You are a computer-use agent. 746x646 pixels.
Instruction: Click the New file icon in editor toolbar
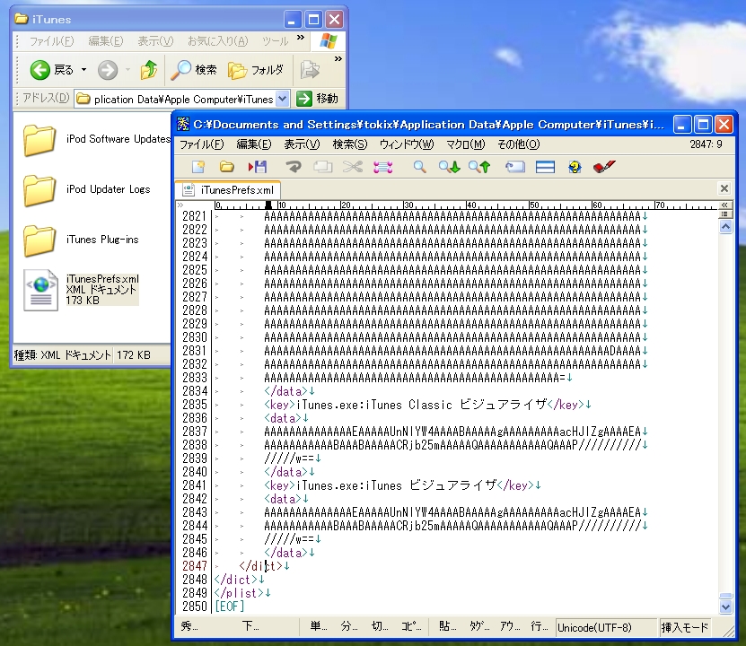pyautogui.click(x=197, y=167)
